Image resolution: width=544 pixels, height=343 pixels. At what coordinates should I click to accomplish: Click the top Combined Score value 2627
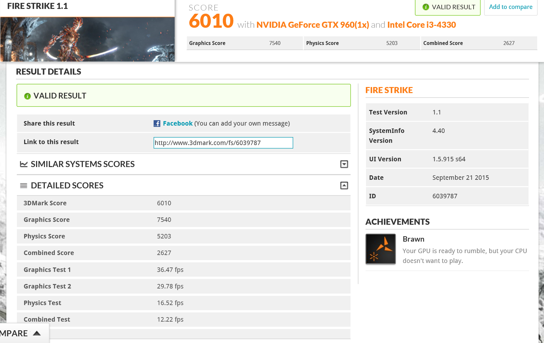(x=509, y=43)
